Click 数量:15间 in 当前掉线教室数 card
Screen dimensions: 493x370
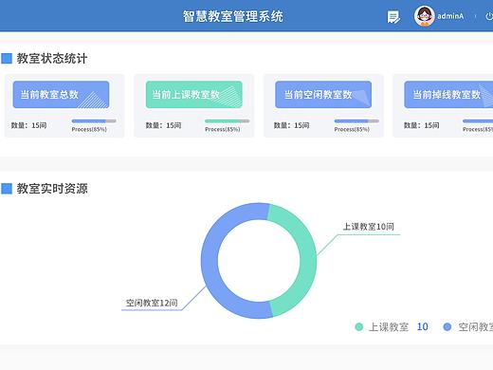[421, 125]
